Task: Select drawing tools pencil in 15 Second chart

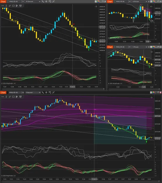Action: point(43,1)
